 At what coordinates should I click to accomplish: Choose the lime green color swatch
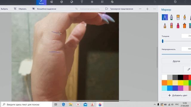[186, 83]
